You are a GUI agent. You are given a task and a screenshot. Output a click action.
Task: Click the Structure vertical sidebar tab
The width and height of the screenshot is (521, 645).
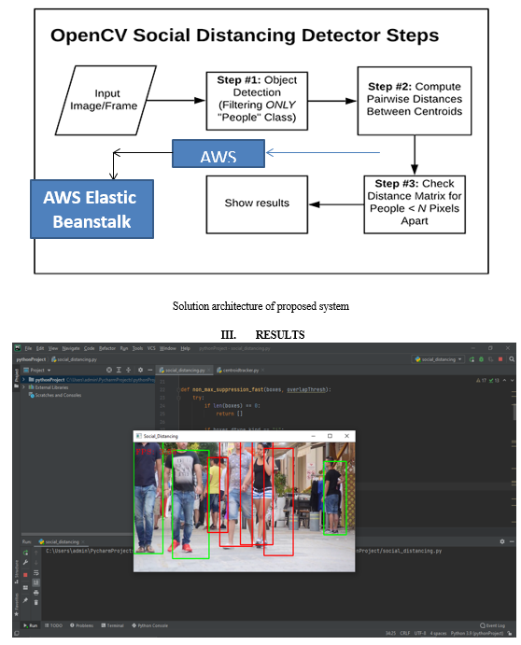pyautogui.click(x=17, y=572)
